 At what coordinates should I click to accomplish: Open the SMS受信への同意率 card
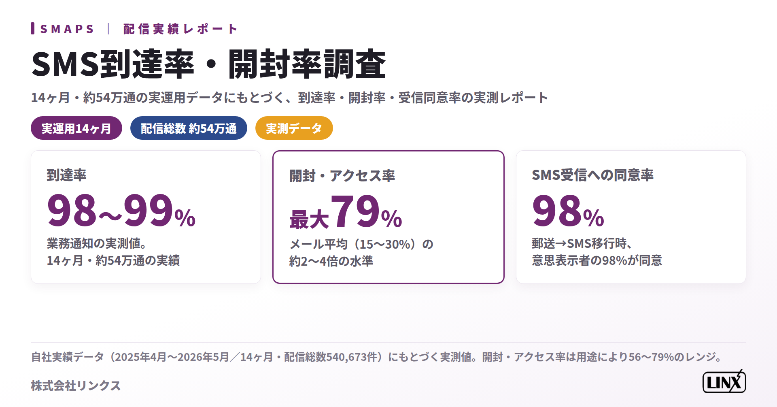[631, 217]
